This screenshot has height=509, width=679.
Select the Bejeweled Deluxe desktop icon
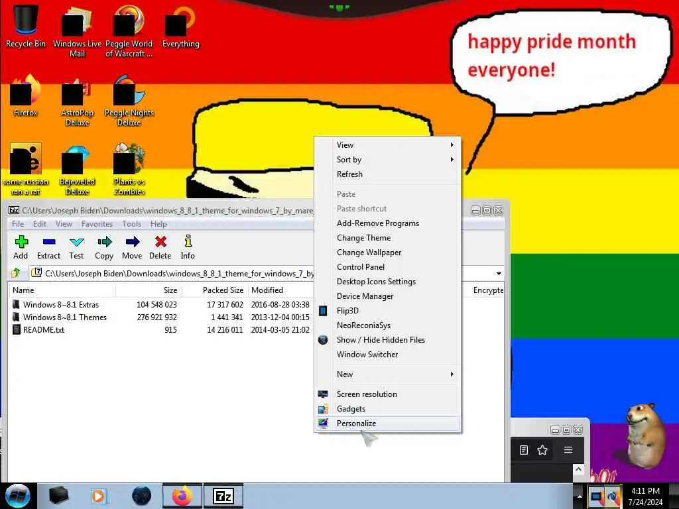(77, 170)
